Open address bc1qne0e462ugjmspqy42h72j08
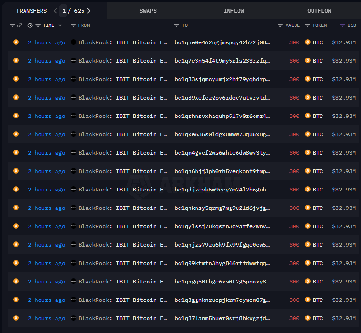This screenshot has width=361, height=333. pyautogui.click(x=222, y=42)
